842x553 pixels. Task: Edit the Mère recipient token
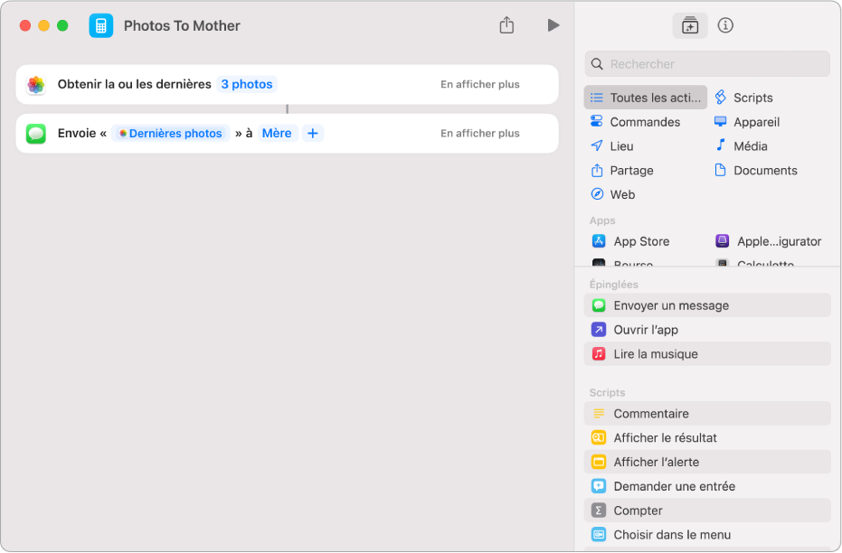point(277,133)
